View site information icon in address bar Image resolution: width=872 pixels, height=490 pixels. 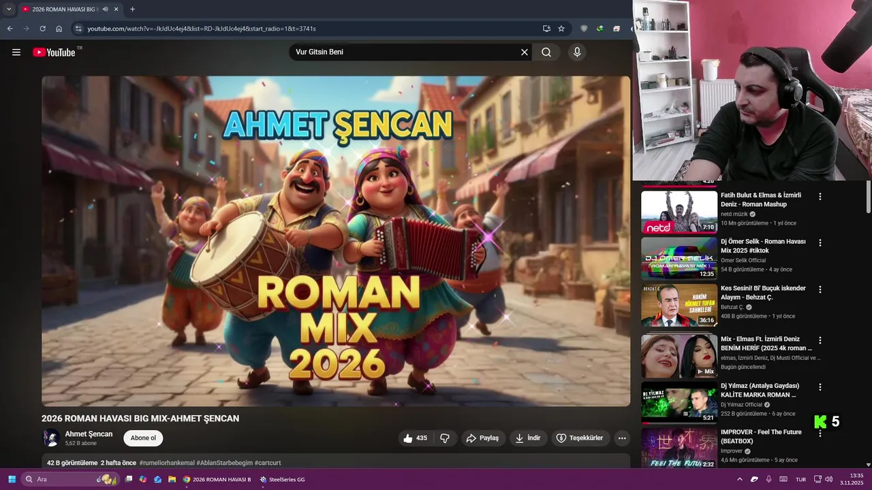pos(78,29)
